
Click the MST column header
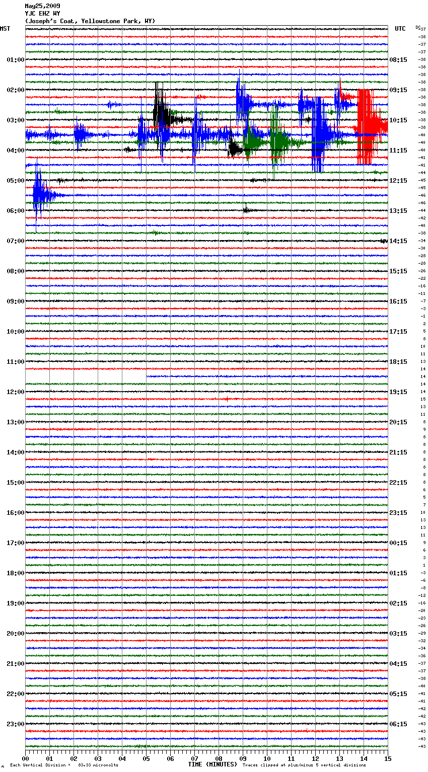click(x=5, y=29)
